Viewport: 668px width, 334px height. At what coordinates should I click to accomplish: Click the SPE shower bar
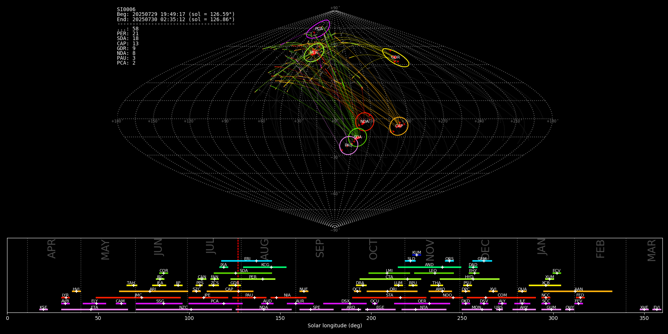click(x=317, y=310)
